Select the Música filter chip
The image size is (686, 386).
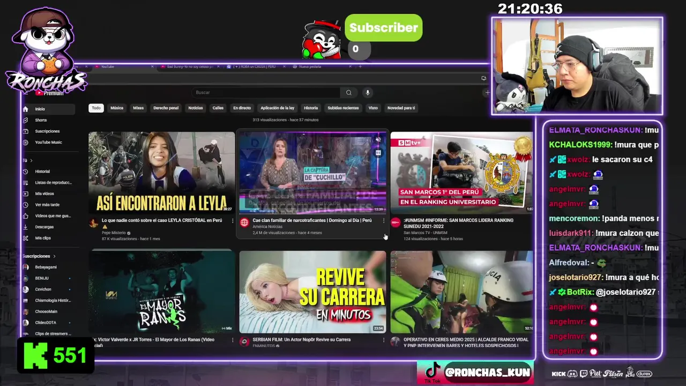[117, 108]
